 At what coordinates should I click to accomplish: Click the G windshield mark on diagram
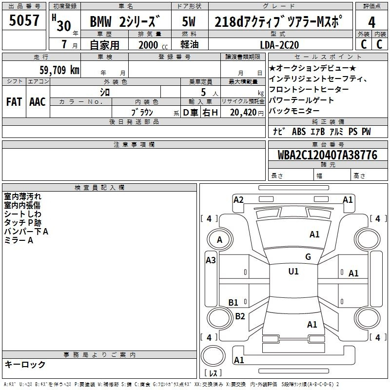click(308, 257)
